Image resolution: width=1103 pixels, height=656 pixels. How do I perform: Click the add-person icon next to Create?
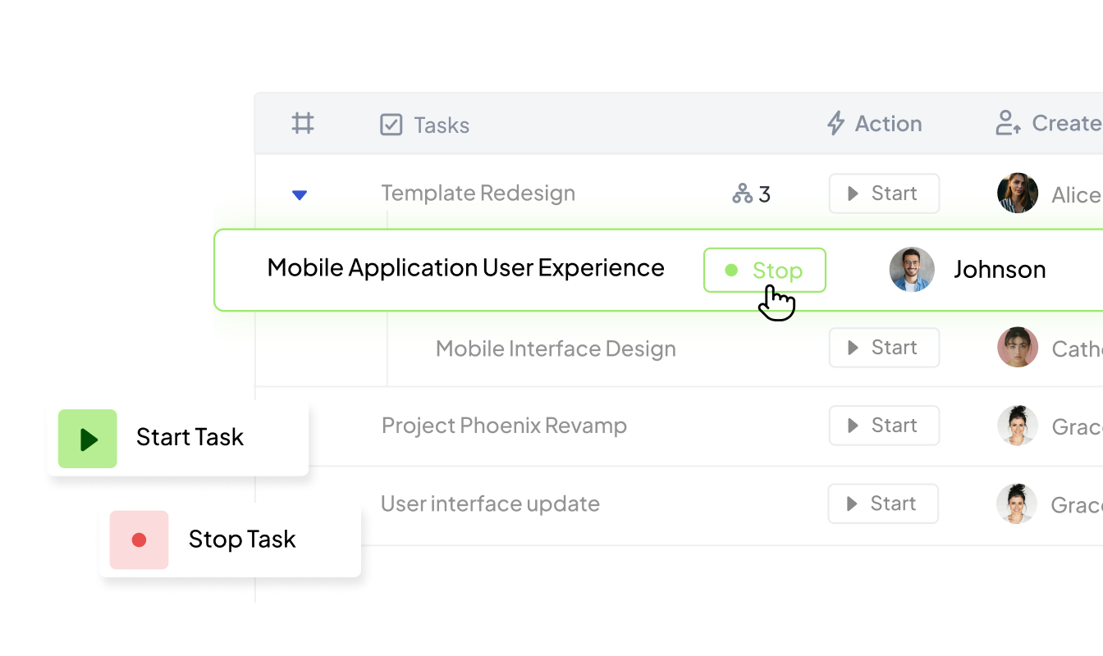coord(1007,123)
